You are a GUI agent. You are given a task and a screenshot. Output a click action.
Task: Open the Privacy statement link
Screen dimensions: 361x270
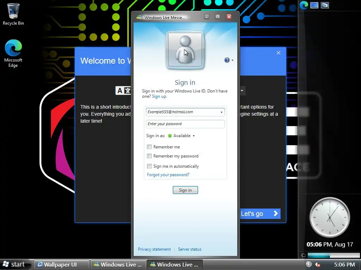(x=154, y=249)
